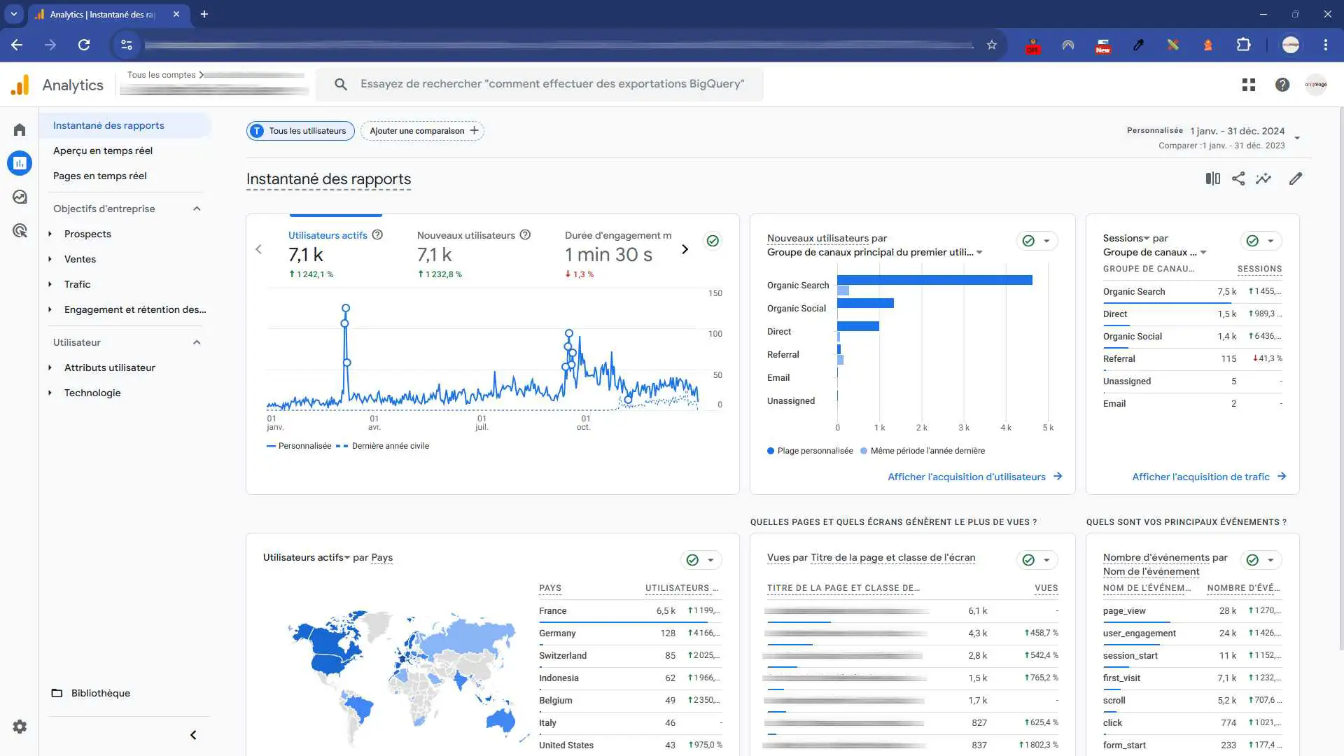Viewport: 1344px width, 756px height.
Task: Select Durée d'engagement metric on chart
Action: [617, 236]
